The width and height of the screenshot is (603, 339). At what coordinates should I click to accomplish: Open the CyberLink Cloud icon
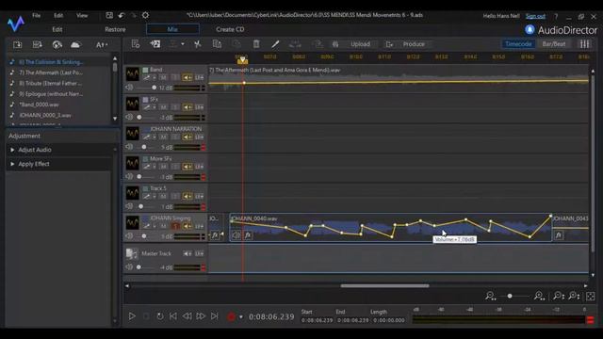[x=75, y=44]
